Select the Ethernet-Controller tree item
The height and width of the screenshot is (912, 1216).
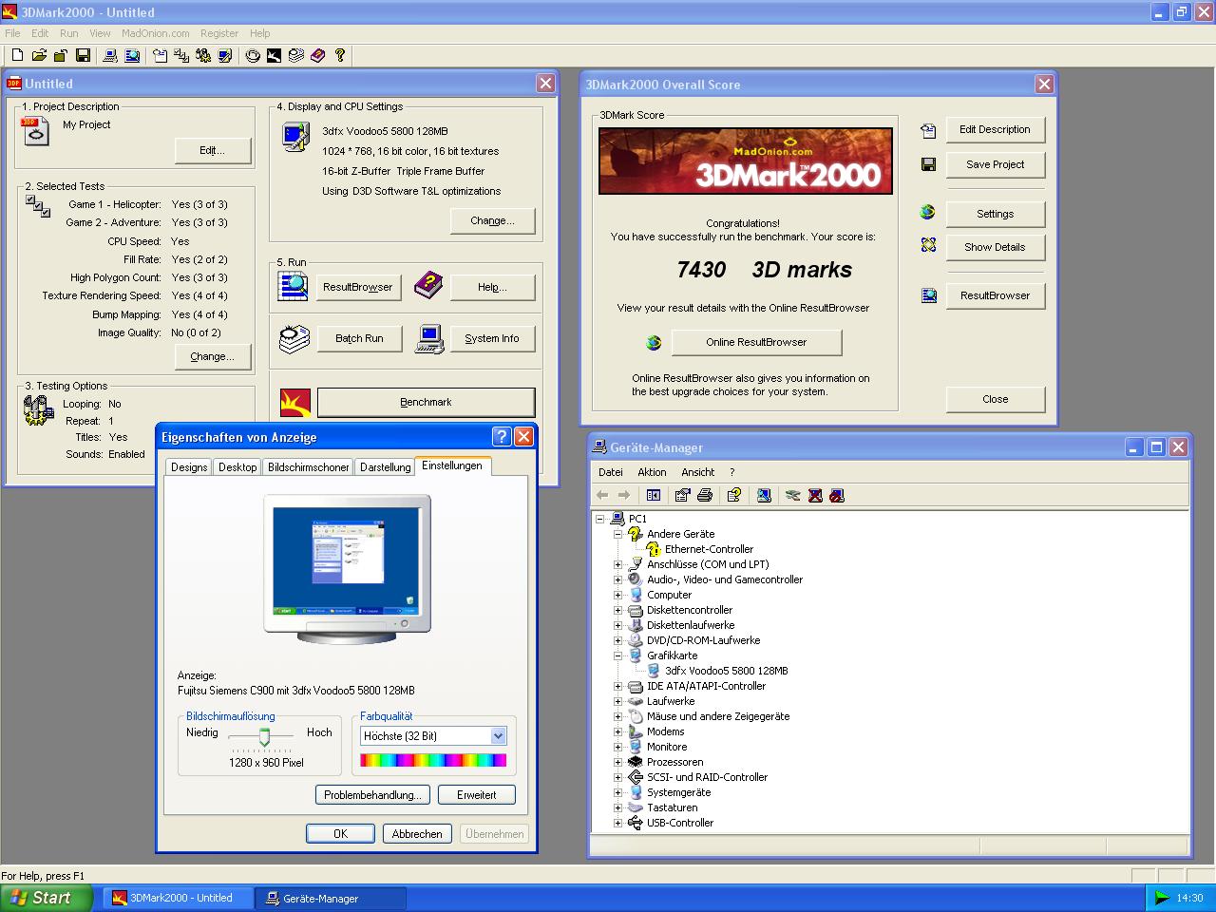(x=709, y=549)
